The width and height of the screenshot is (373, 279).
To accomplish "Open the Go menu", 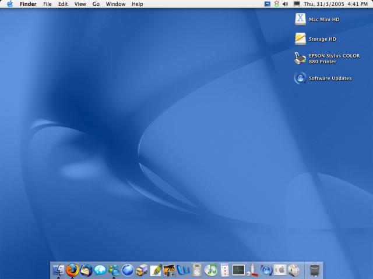I will (96, 4).
